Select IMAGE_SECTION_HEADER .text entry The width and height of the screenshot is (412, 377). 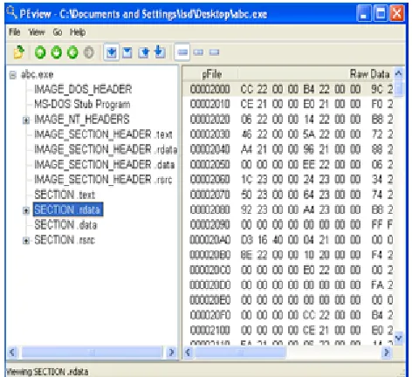click(x=103, y=134)
